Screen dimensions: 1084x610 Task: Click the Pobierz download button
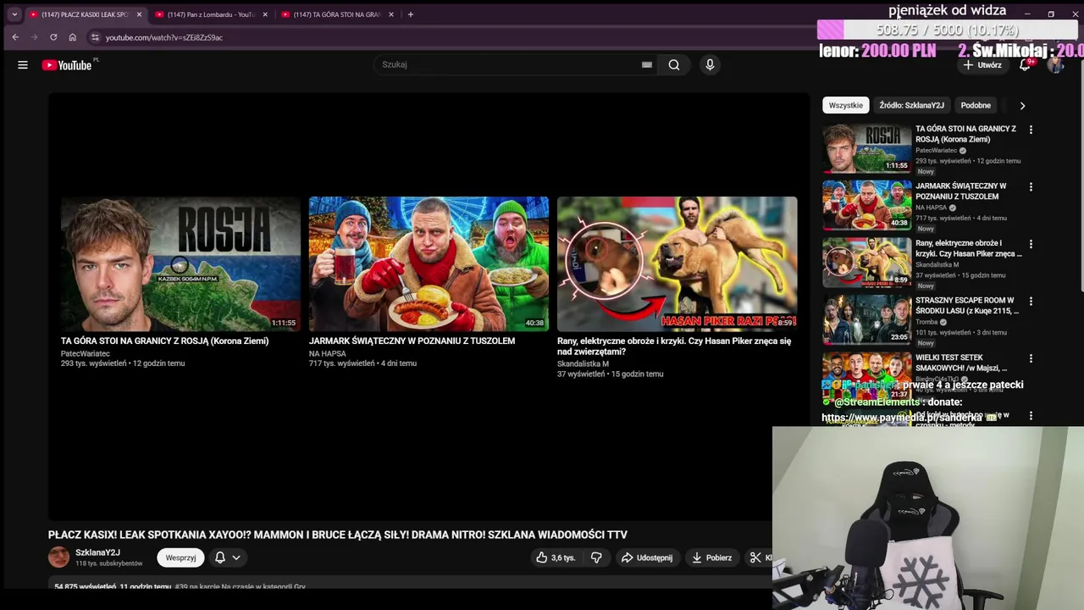pos(711,557)
